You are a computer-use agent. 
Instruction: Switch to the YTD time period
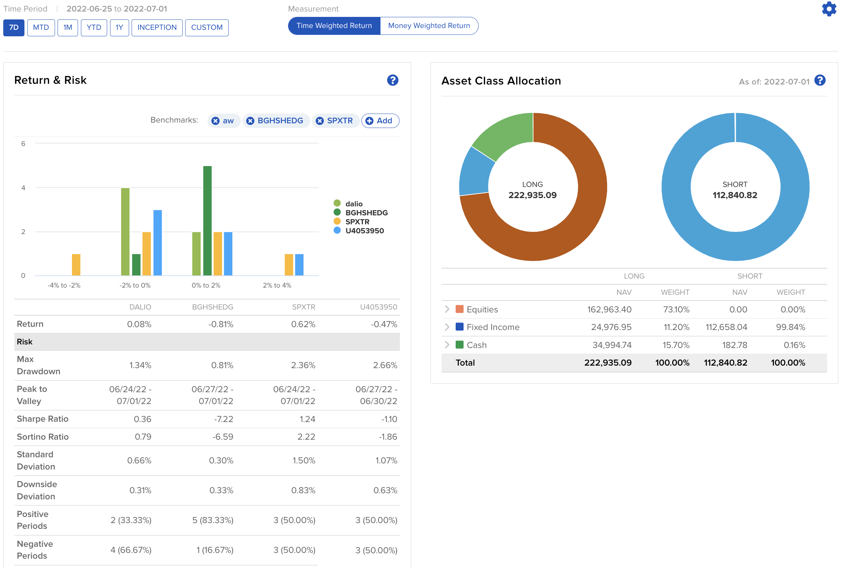(94, 28)
